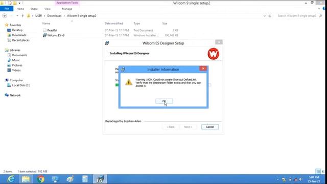Open Desktop in navigation pane
This screenshot has width=327, height=184.
[17, 30]
